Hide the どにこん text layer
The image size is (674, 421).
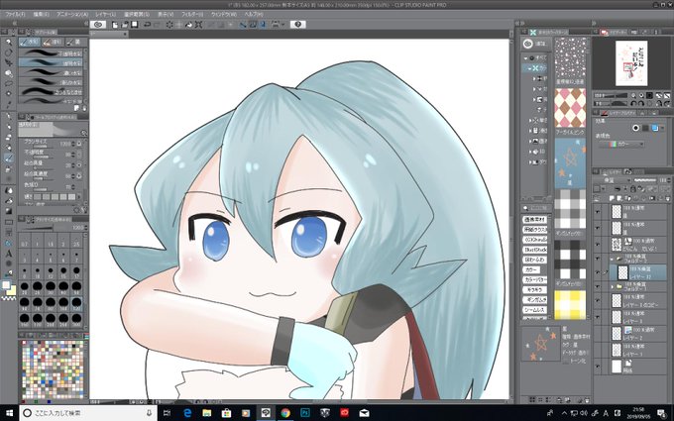(x=597, y=245)
